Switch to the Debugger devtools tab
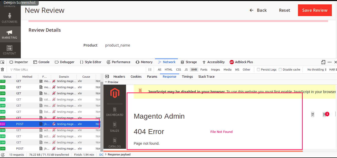Viewport: 337px width, 158px height. (65, 62)
